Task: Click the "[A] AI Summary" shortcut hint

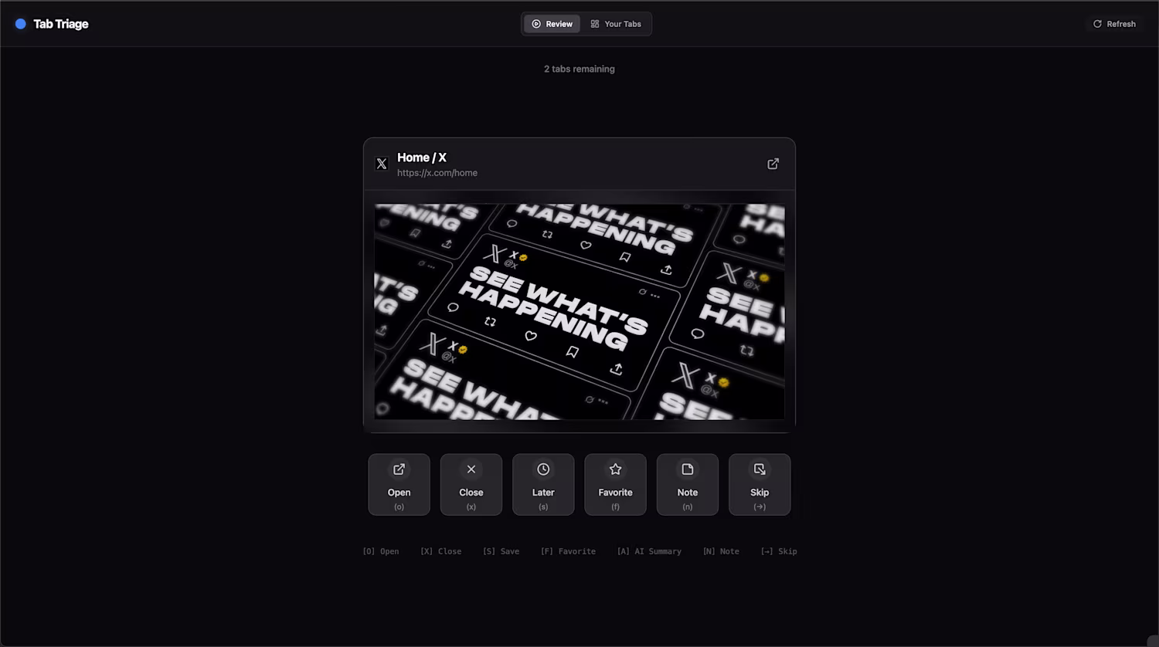Action: tap(649, 551)
